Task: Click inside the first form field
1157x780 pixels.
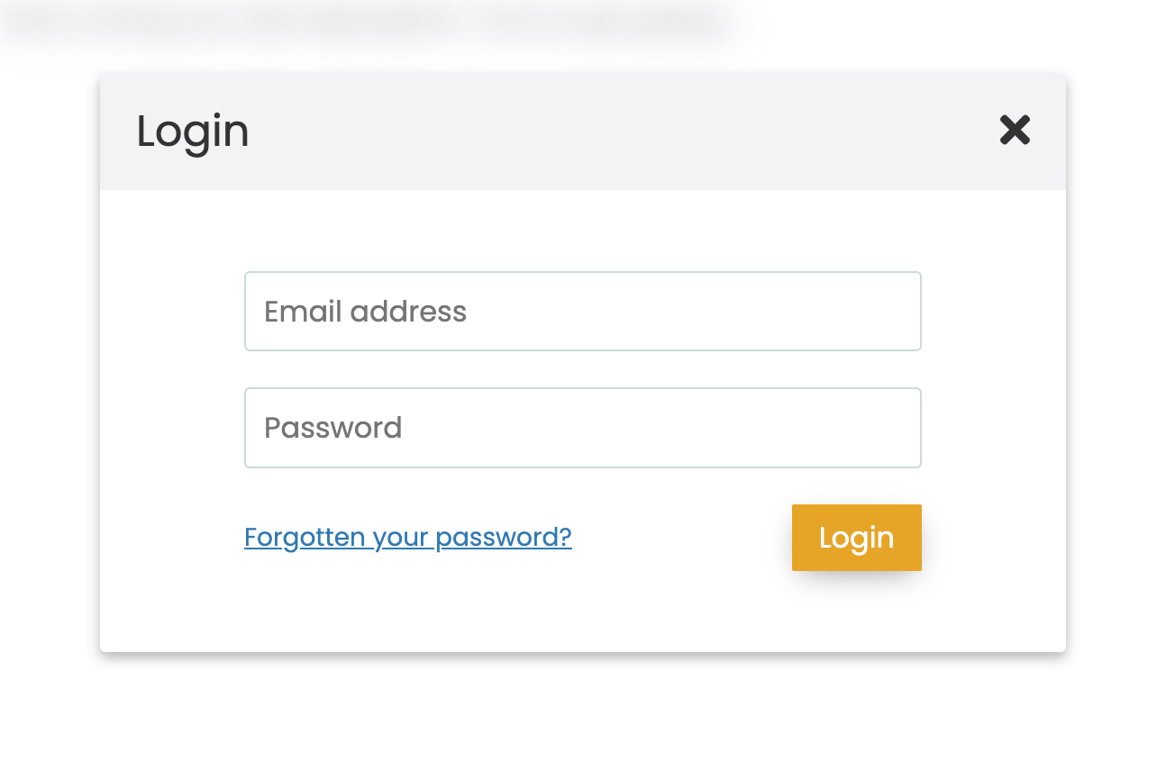Action: point(582,312)
